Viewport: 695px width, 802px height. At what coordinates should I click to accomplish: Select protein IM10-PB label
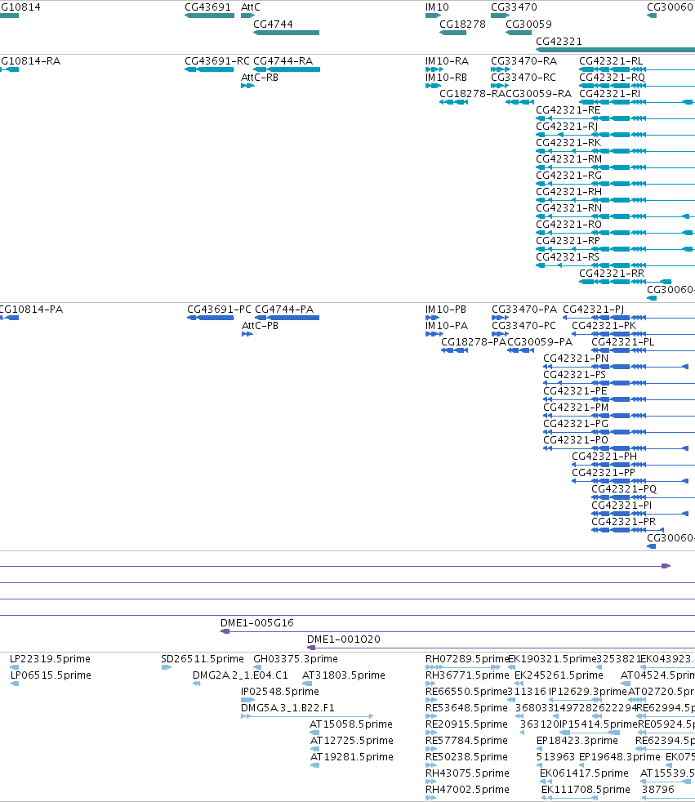tap(445, 310)
